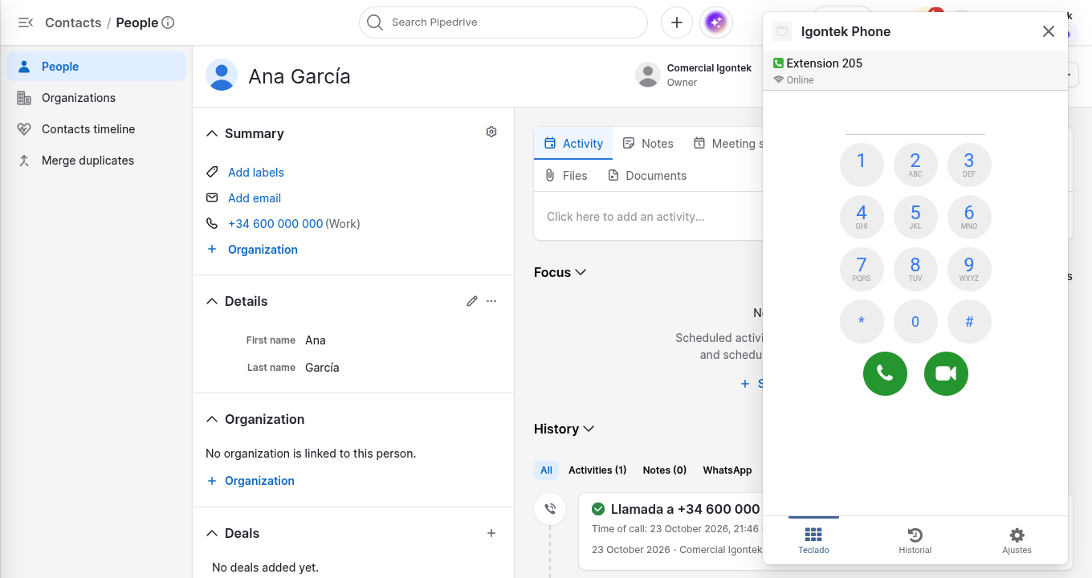Switch to the Notes tab
This screenshot has height=578, width=1092.
(648, 143)
